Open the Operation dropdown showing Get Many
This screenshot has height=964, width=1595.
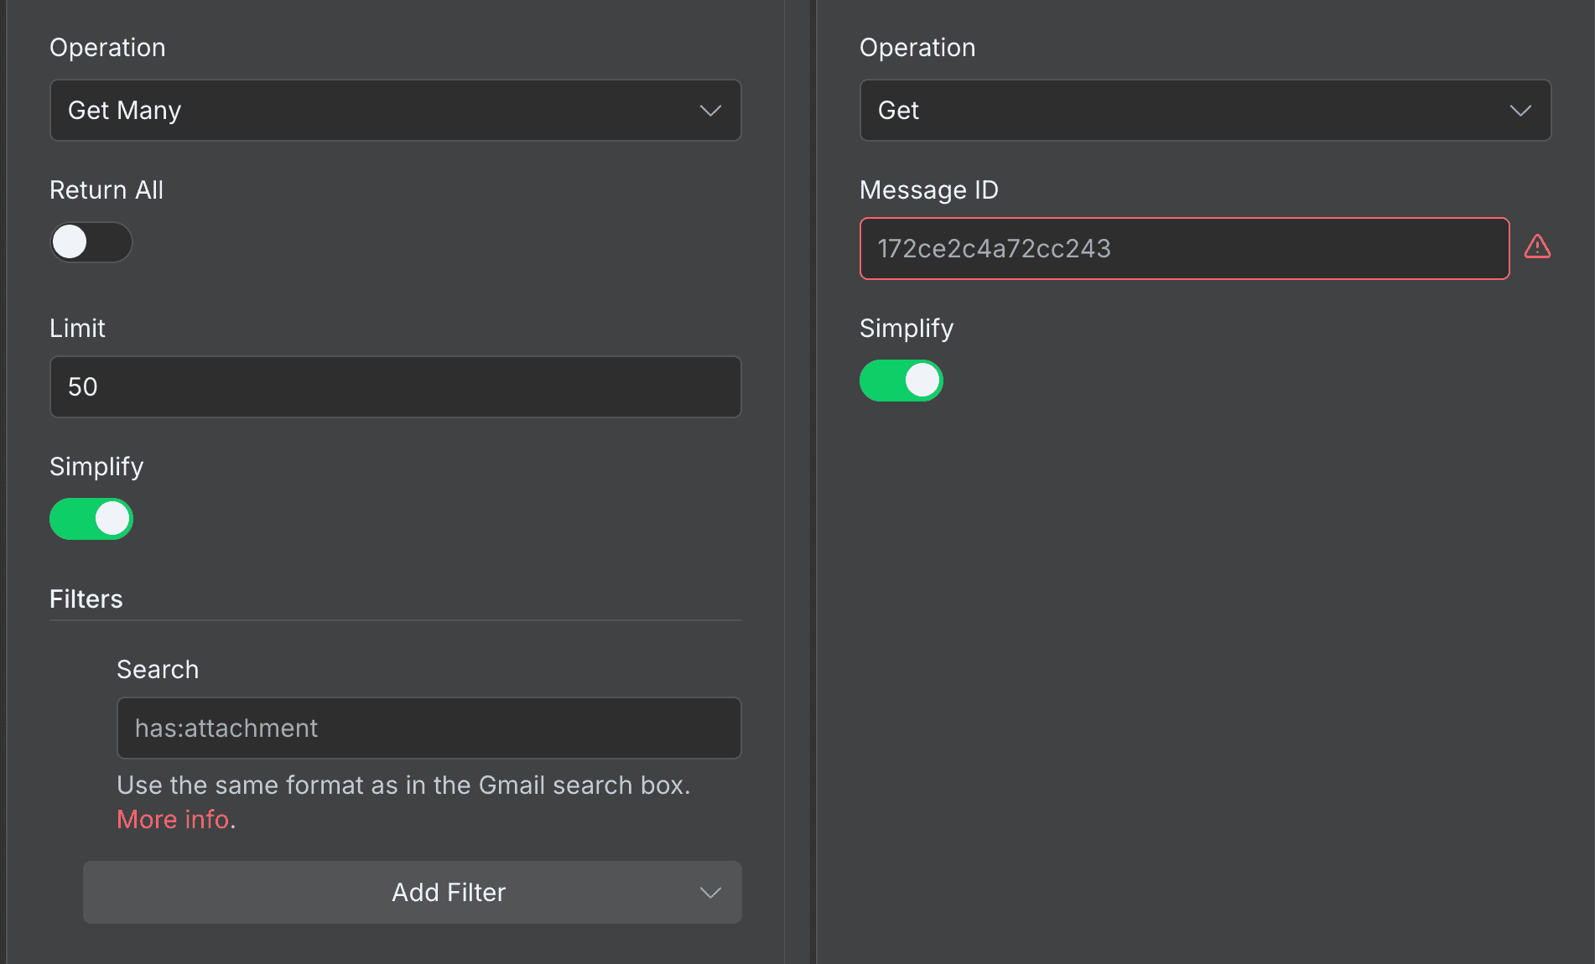[x=395, y=110]
